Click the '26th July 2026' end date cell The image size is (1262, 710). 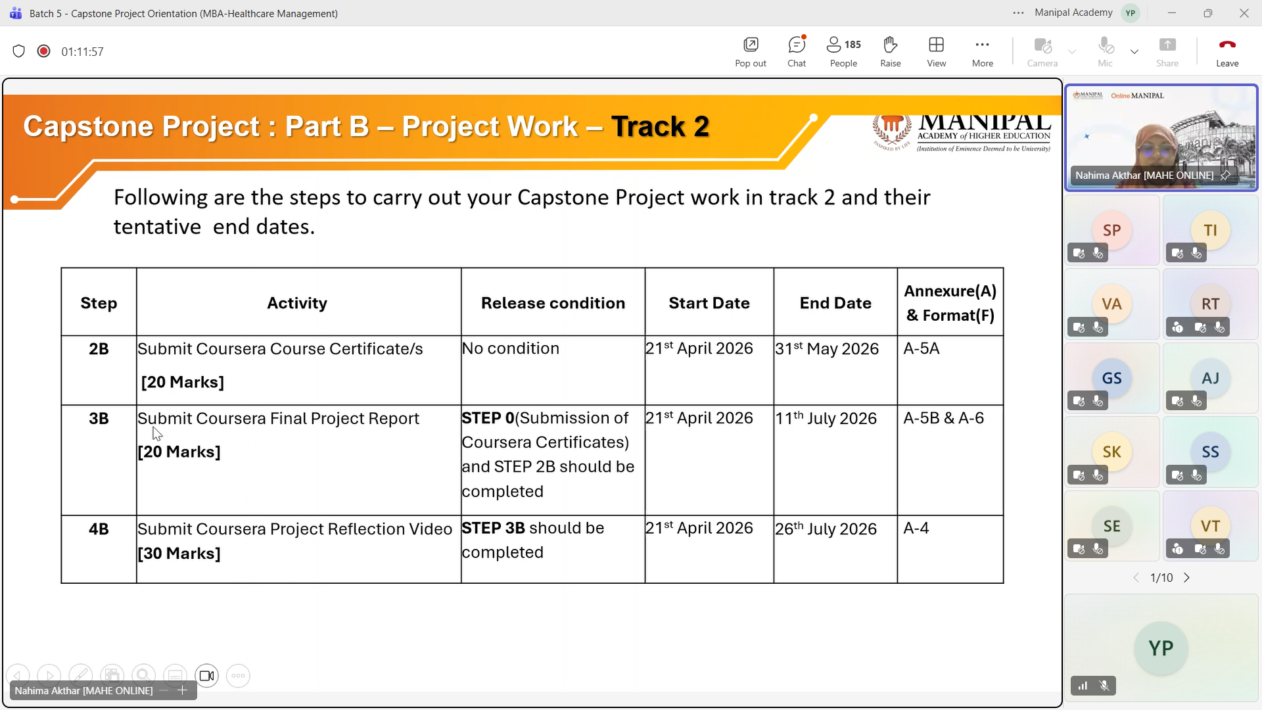tap(835, 549)
